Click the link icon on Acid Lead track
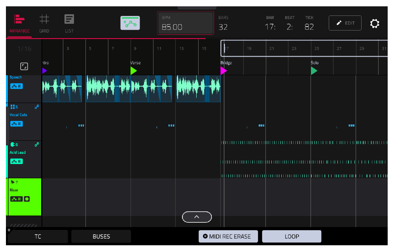 [x=37, y=145]
